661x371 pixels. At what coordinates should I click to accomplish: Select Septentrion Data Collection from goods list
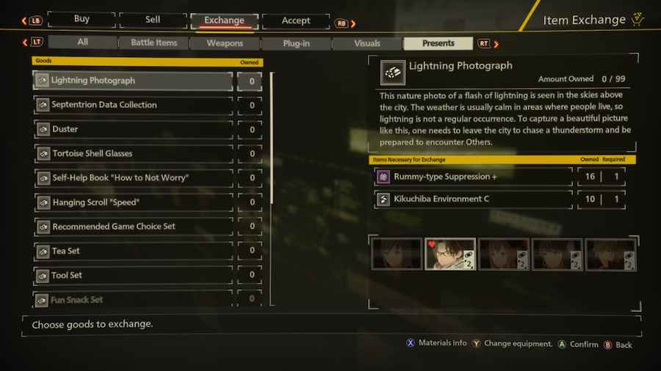pyautogui.click(x=133, y=105)
